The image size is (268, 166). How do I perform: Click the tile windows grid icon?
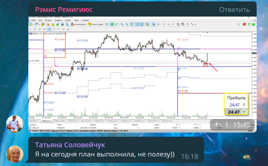point(131,24)
